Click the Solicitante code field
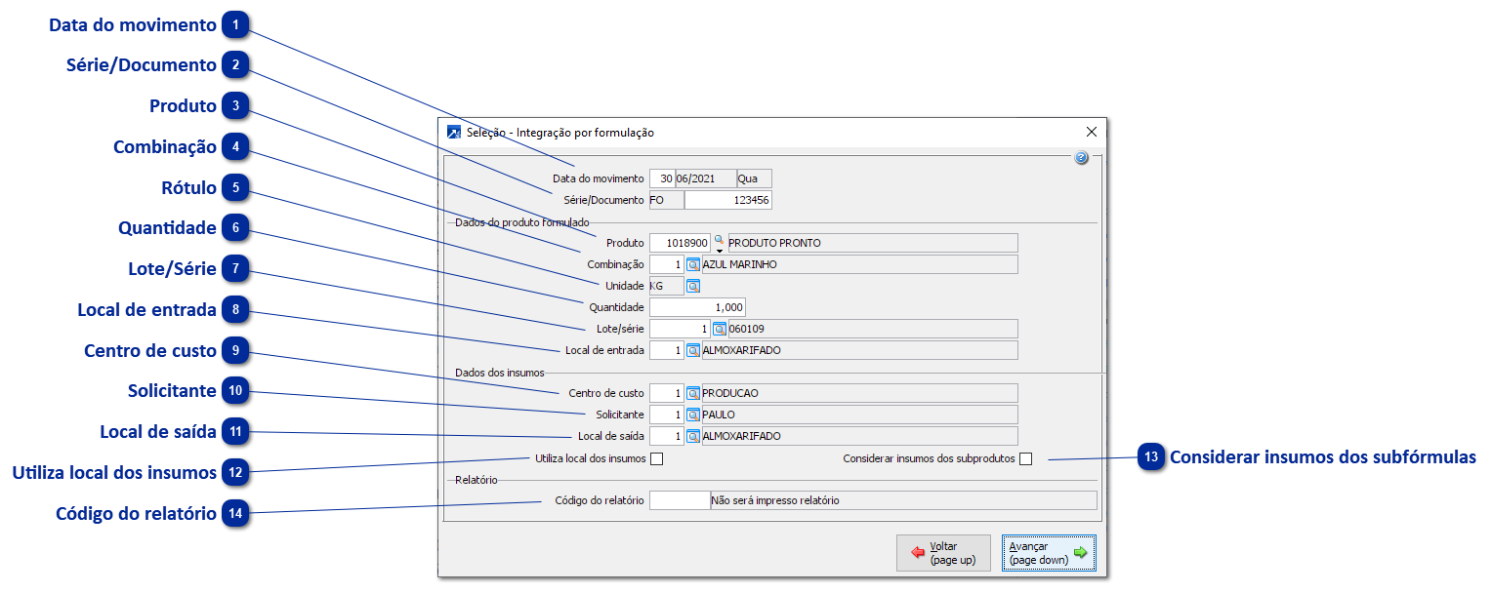 [x=667, y=415]
